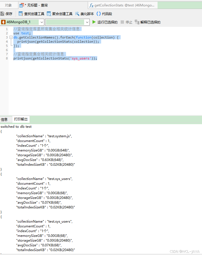This screenshot has height=255, width=202.
Task: Click Explain Selected (解释已选择的) icon
Action: click(137, 22)
